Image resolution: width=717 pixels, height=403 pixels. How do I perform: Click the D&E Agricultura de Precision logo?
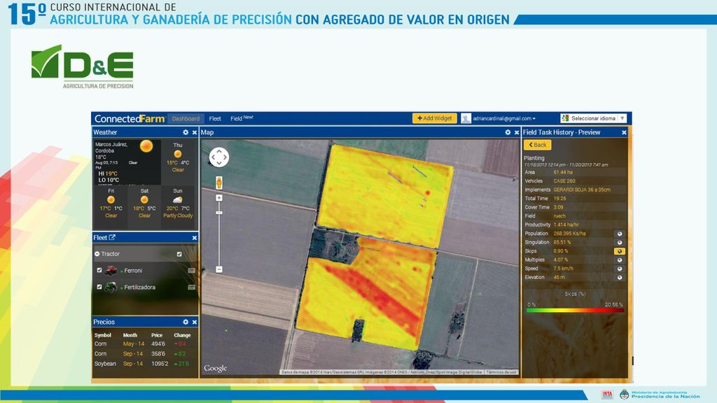pos(83,66)
